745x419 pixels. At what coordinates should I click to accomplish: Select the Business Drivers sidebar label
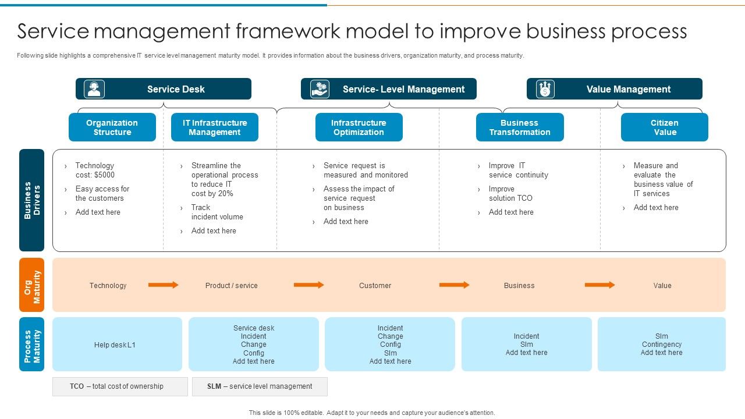pyautogui.click(x=32, y=200)
